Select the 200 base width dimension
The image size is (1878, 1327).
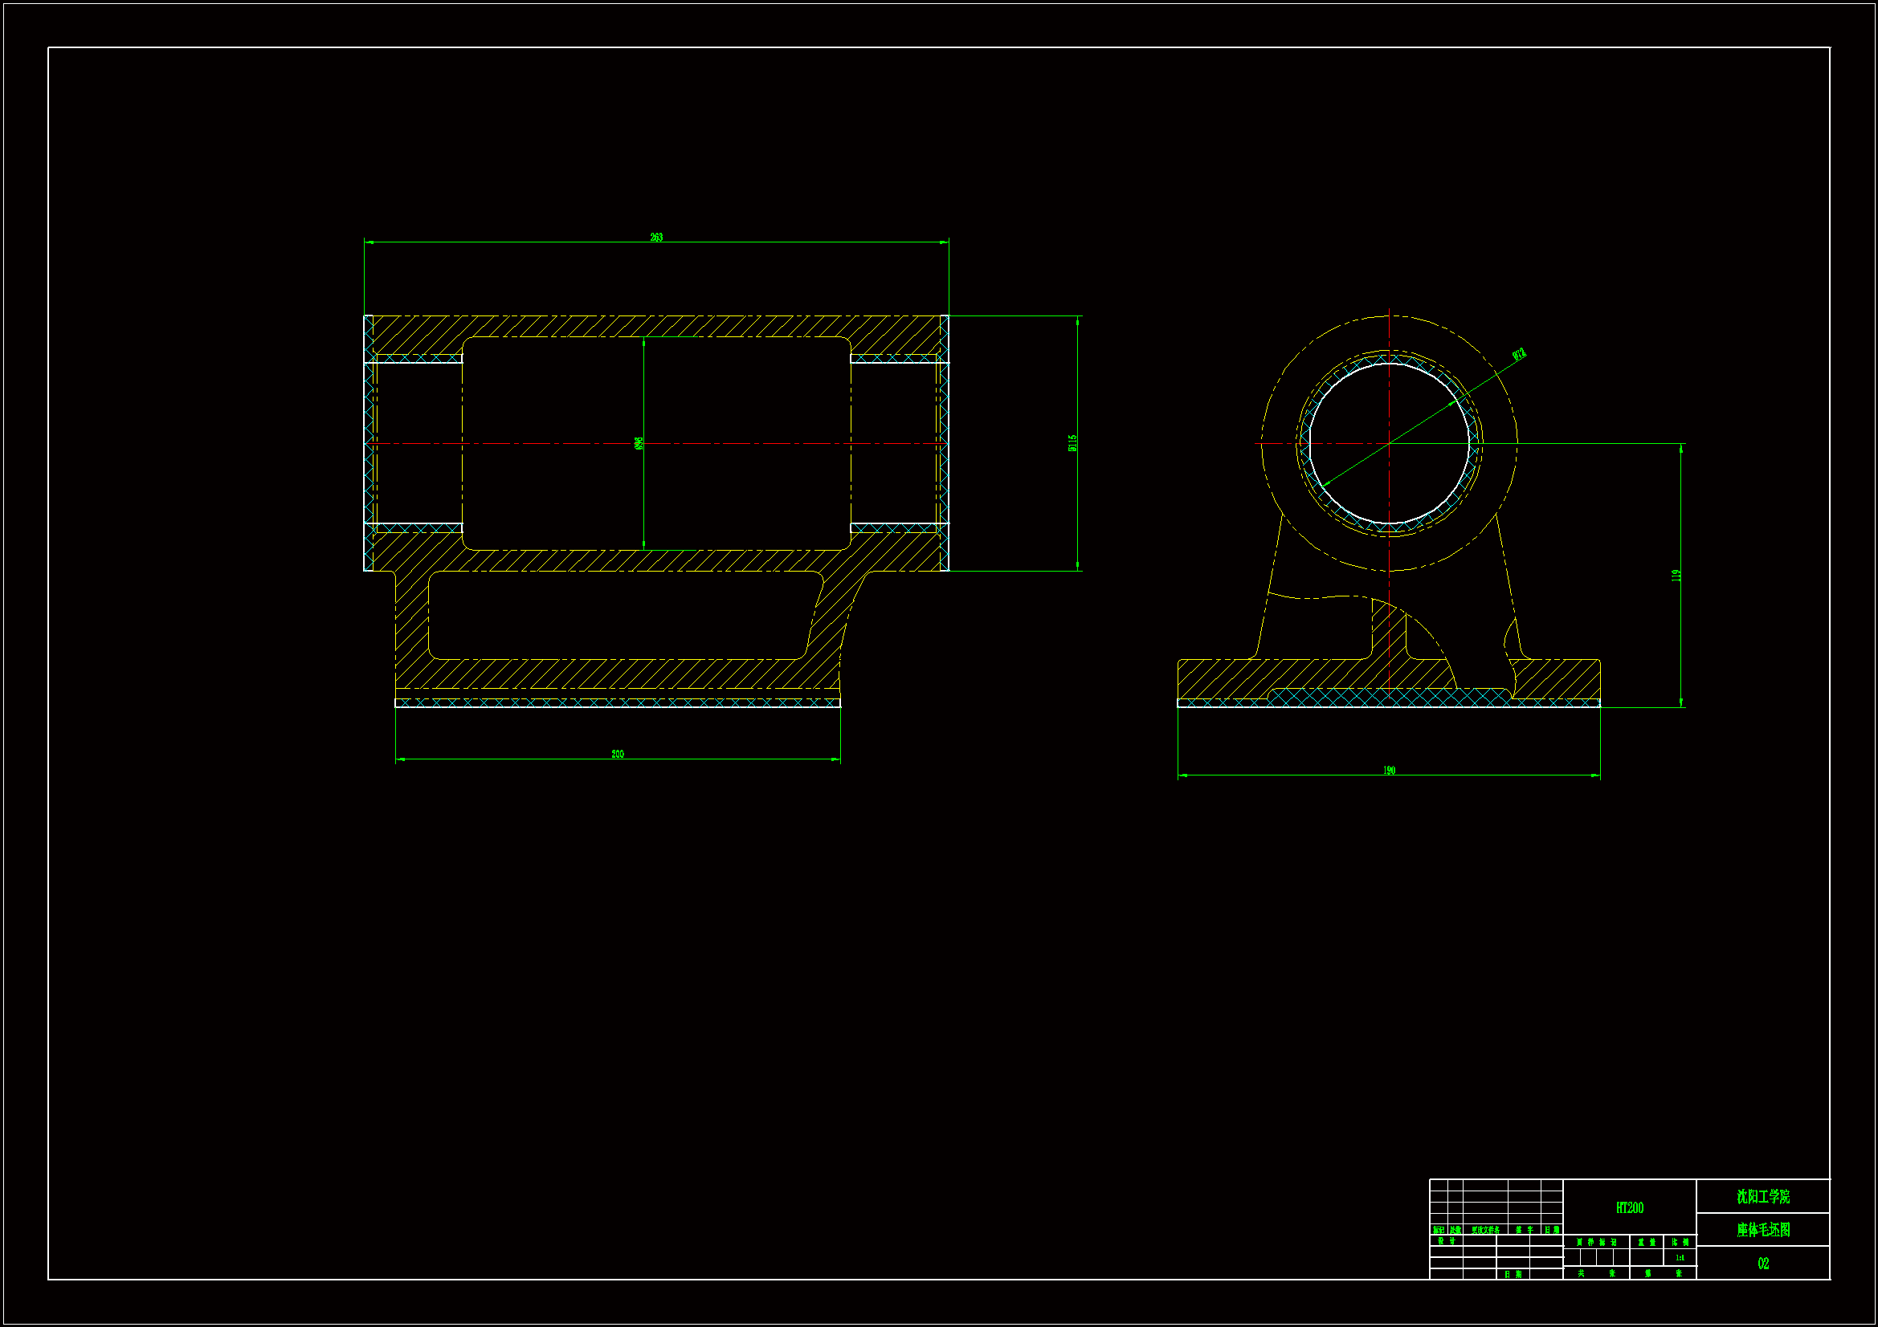(x=618, y=754)
